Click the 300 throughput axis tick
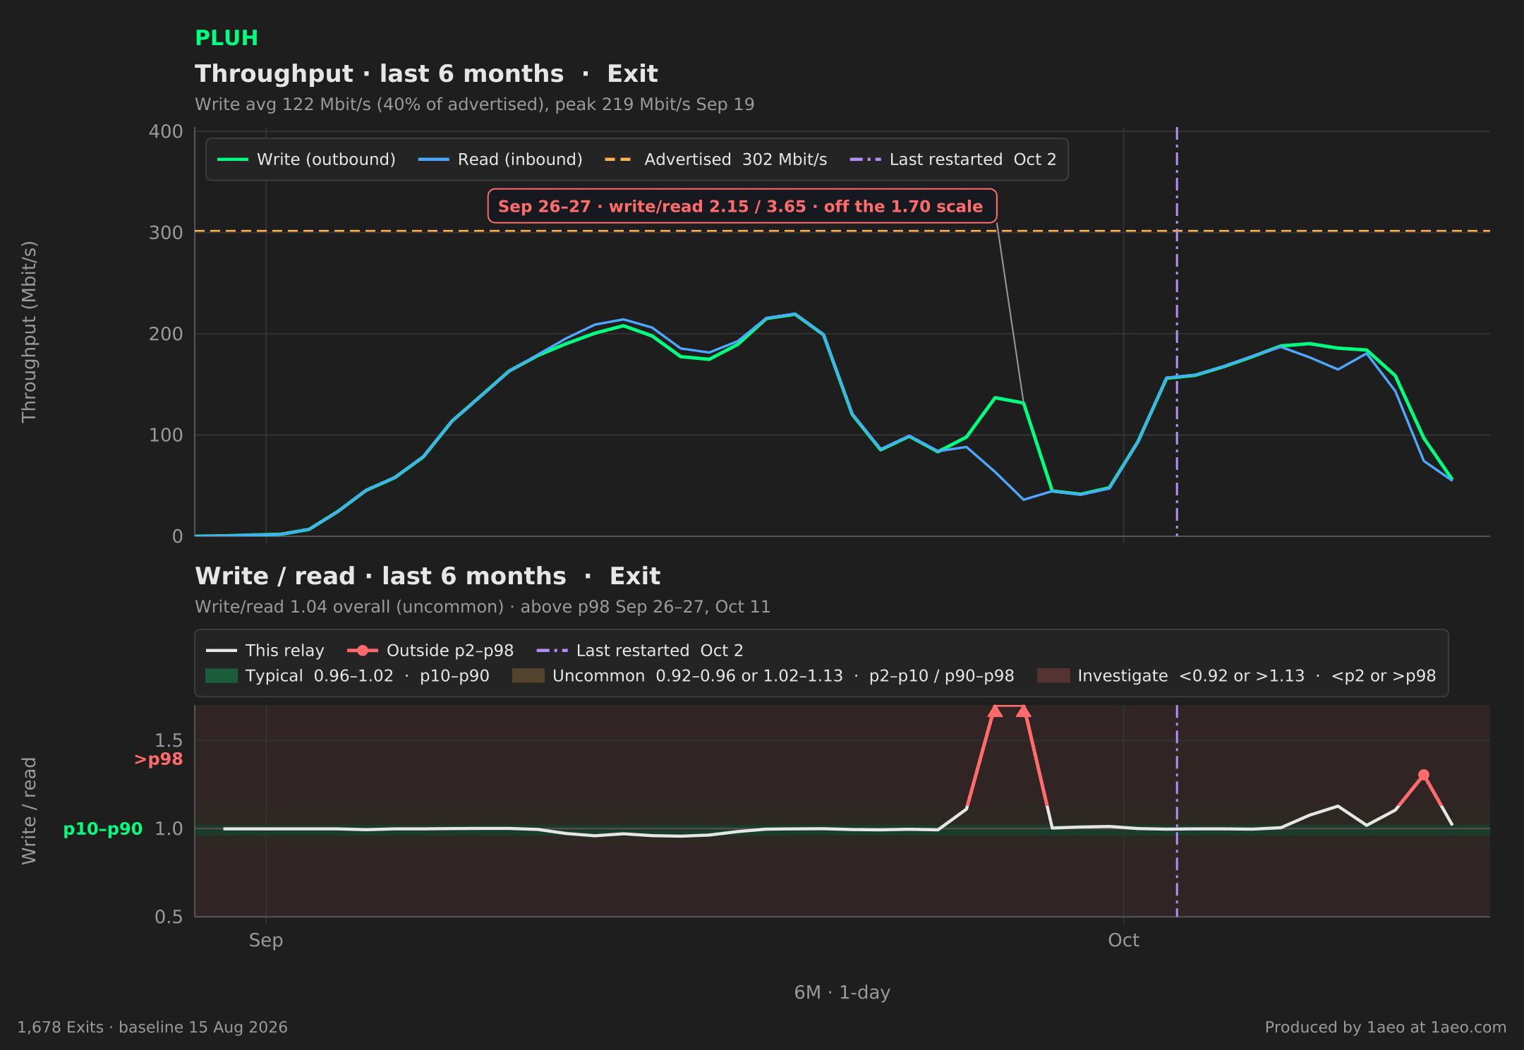Screen dimensions: 1524x1050 (x=166, y=233)
